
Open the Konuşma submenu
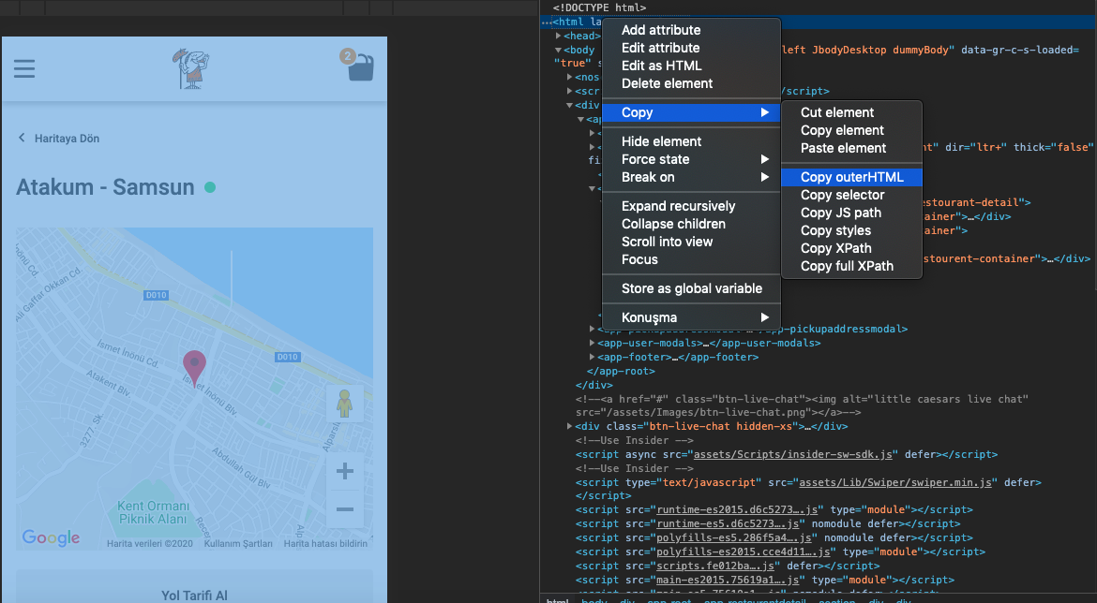point(691,317)
